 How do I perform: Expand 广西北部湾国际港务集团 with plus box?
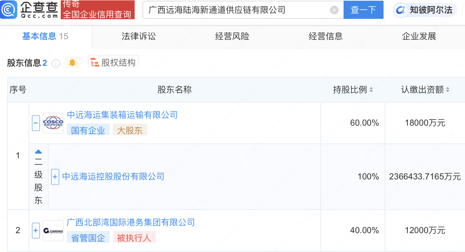point(36,231)
